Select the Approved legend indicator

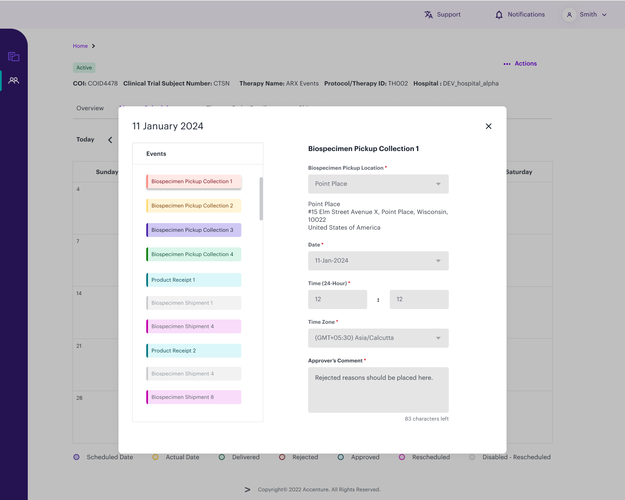point(341,457)
